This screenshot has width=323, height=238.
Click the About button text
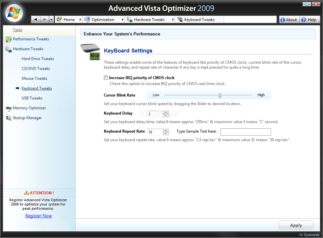point(291,20)
